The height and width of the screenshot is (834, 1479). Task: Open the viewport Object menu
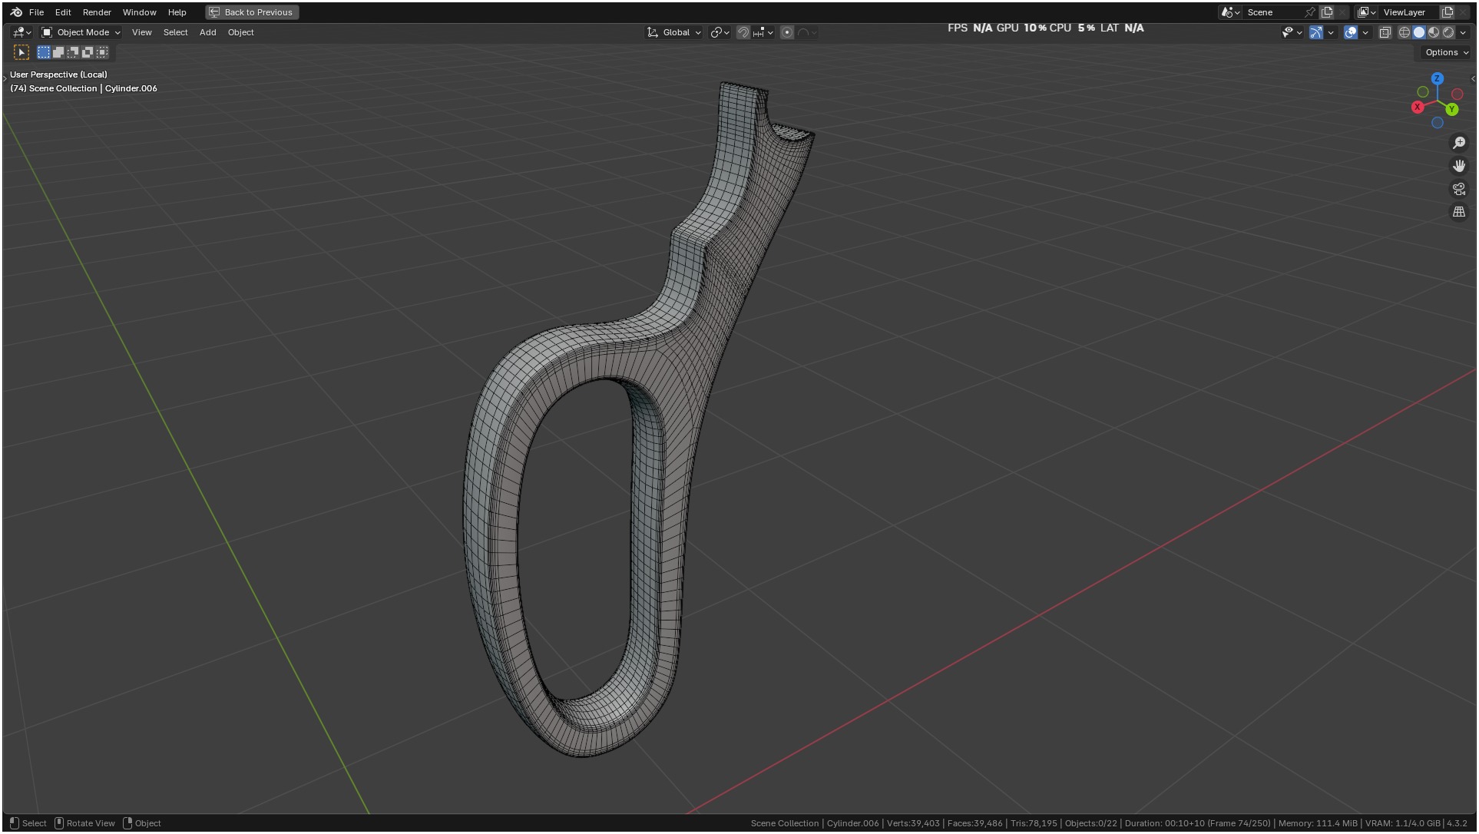(240, 32)
